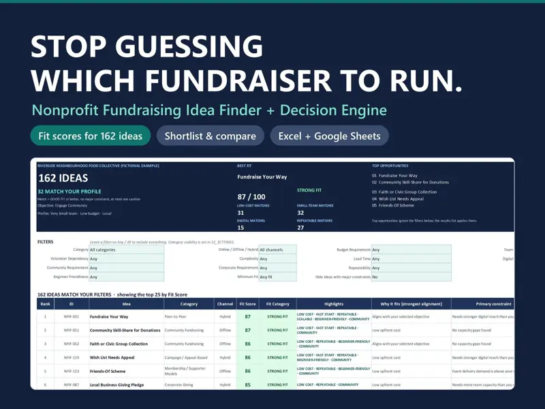Open the Complexity filter cell
The image size is (545, 409).
(278, 259)
